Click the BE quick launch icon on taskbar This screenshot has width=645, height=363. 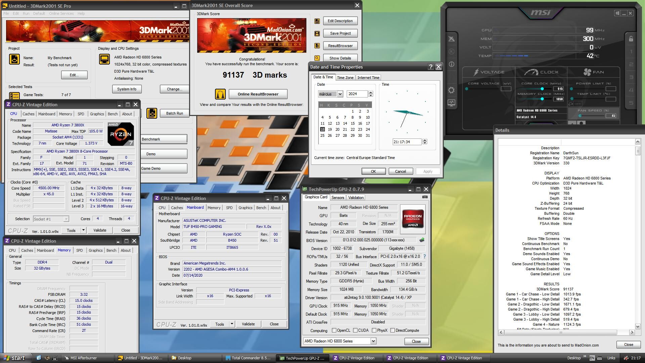click(55, 358)
